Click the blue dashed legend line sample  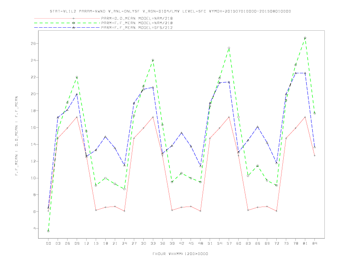pyautogui.click(x=67, y=28)
